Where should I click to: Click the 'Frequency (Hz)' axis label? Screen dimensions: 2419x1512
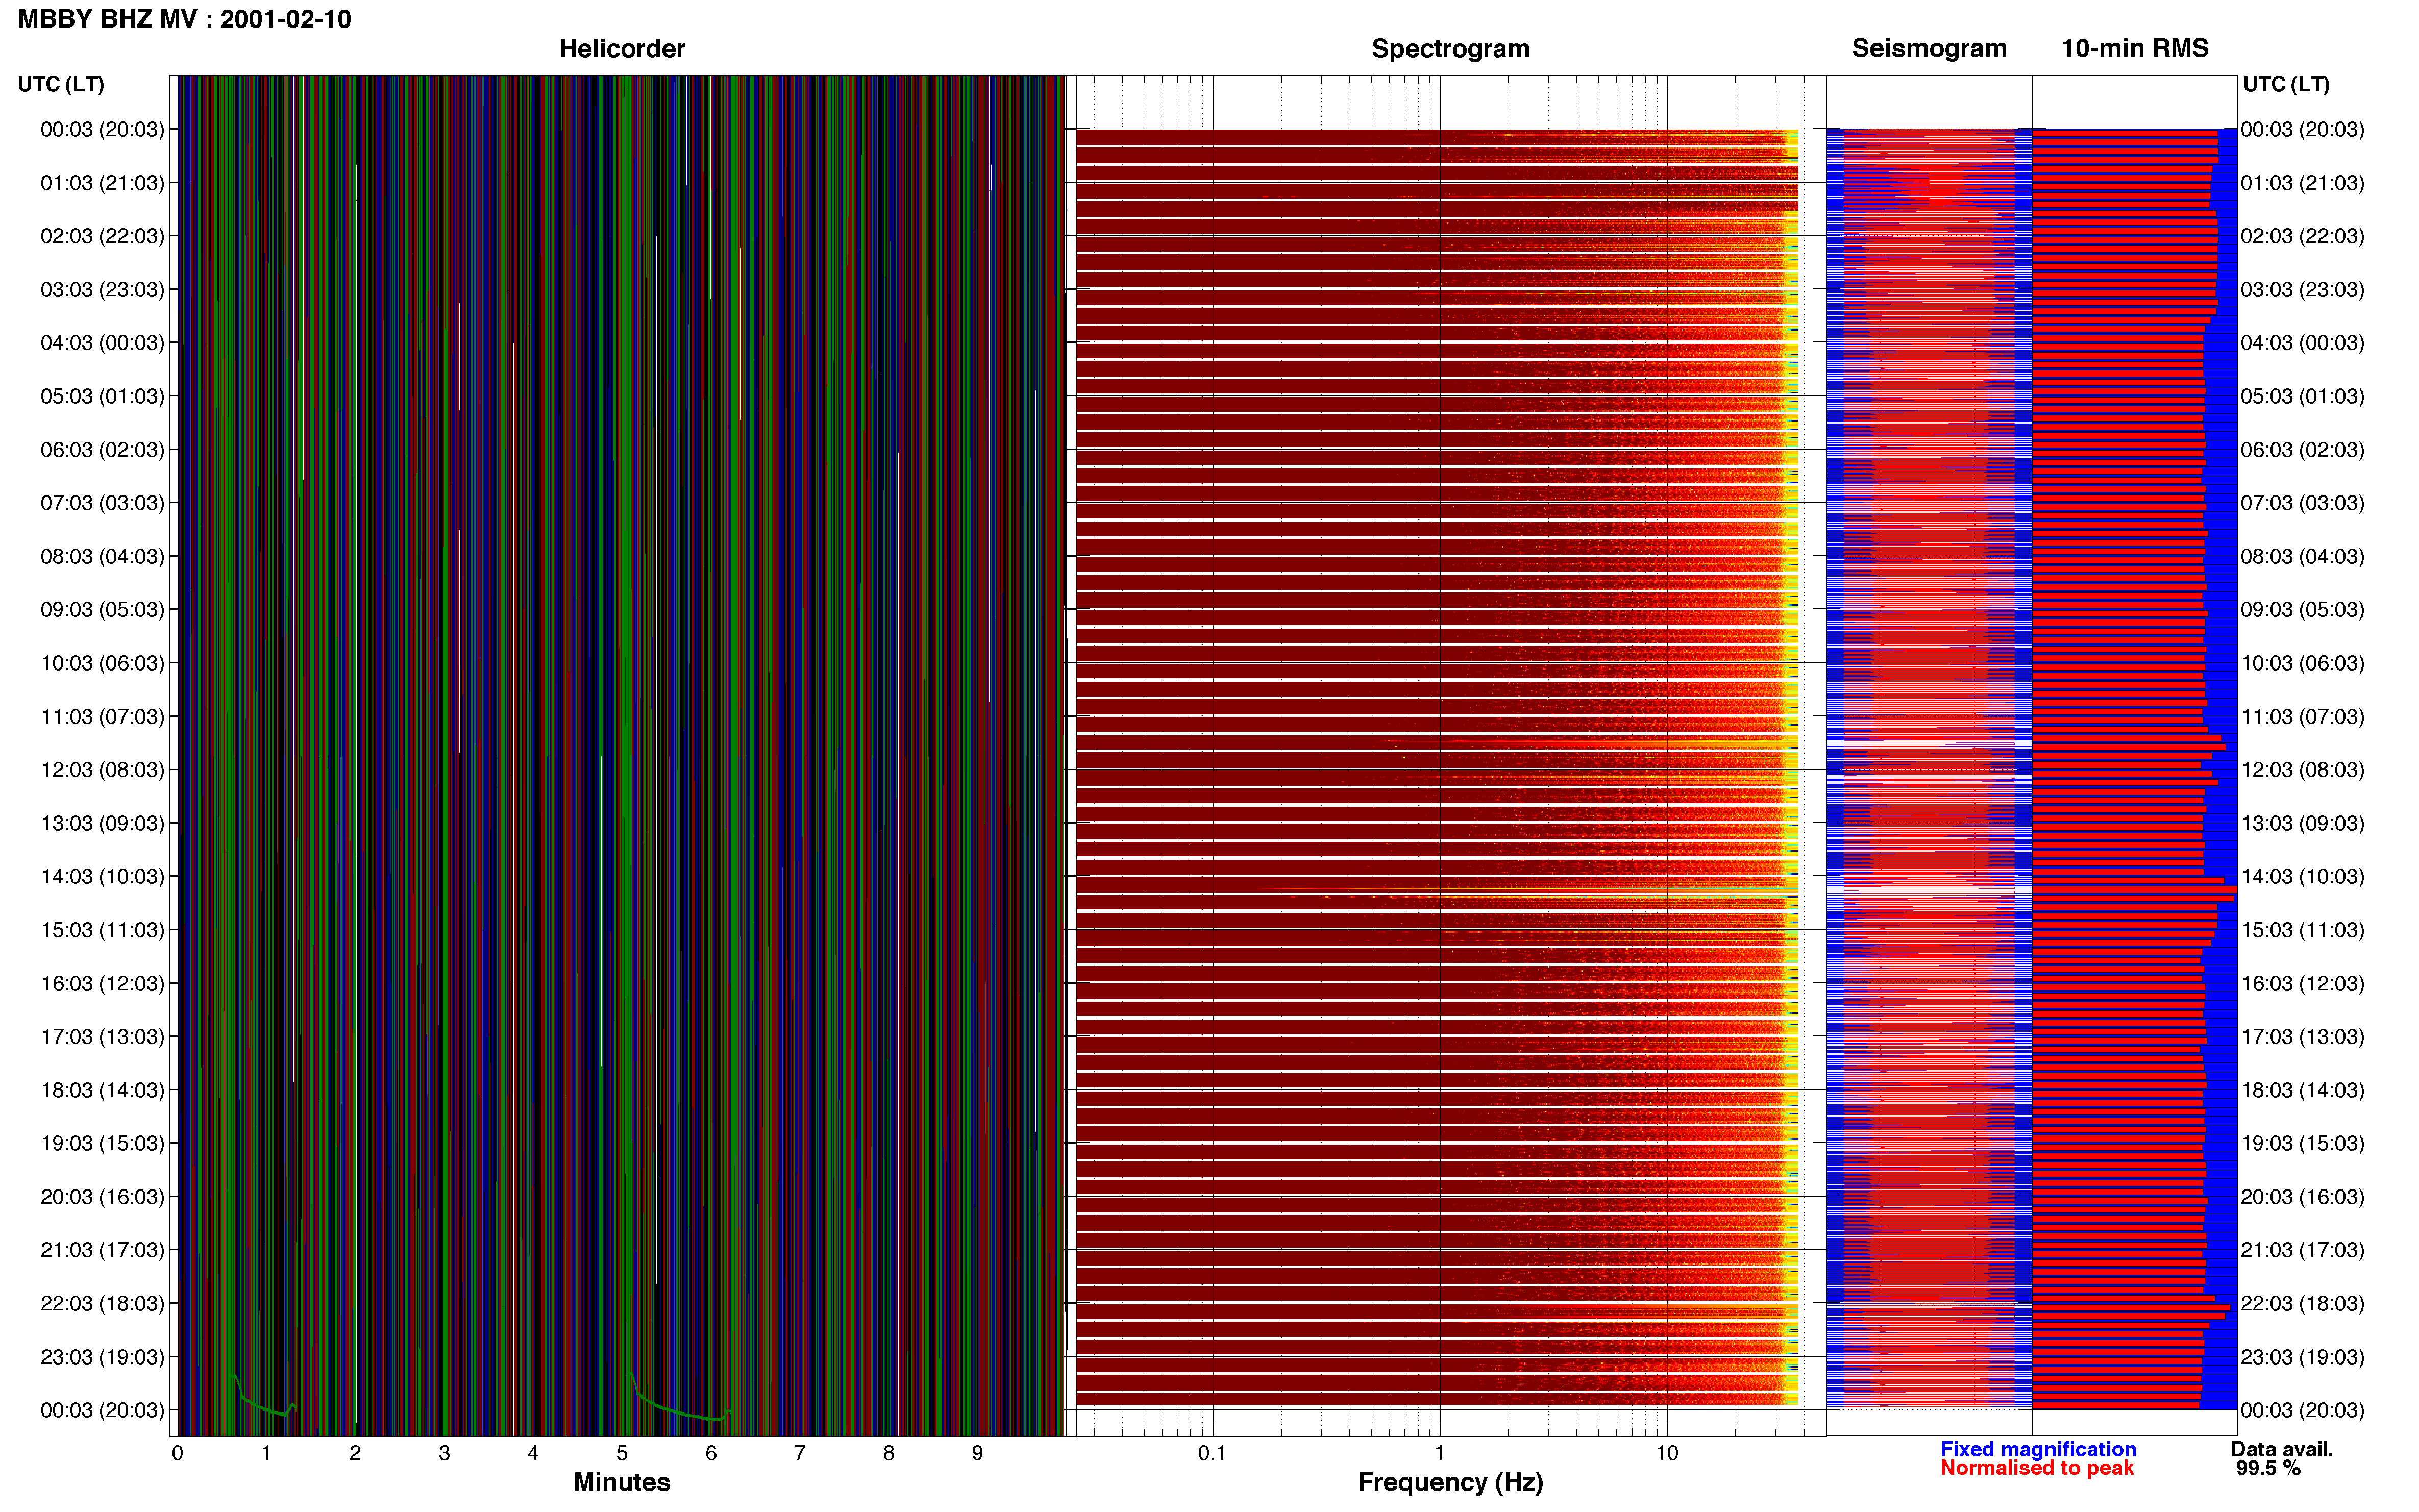tap(1450, 1482)
